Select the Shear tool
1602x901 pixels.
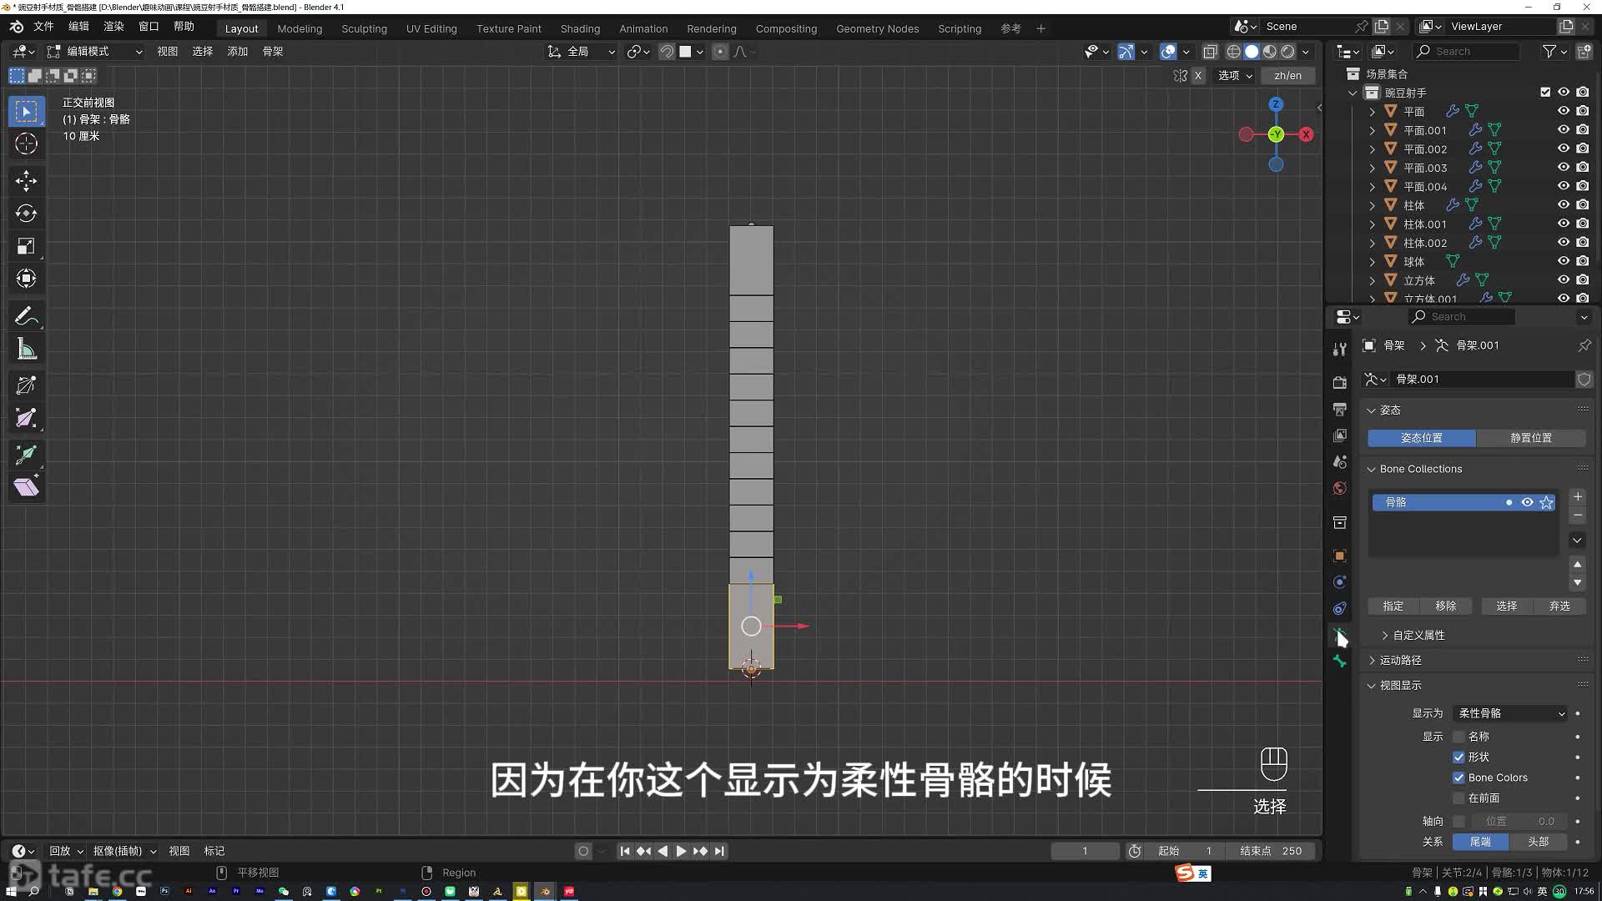26,487
